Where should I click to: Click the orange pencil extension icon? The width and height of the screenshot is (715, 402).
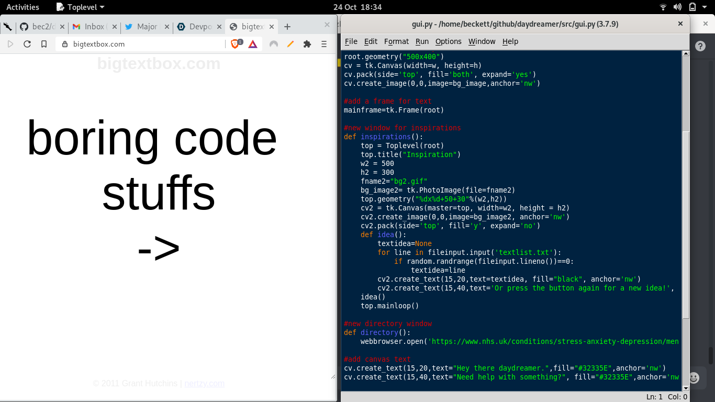pos(291,44)
